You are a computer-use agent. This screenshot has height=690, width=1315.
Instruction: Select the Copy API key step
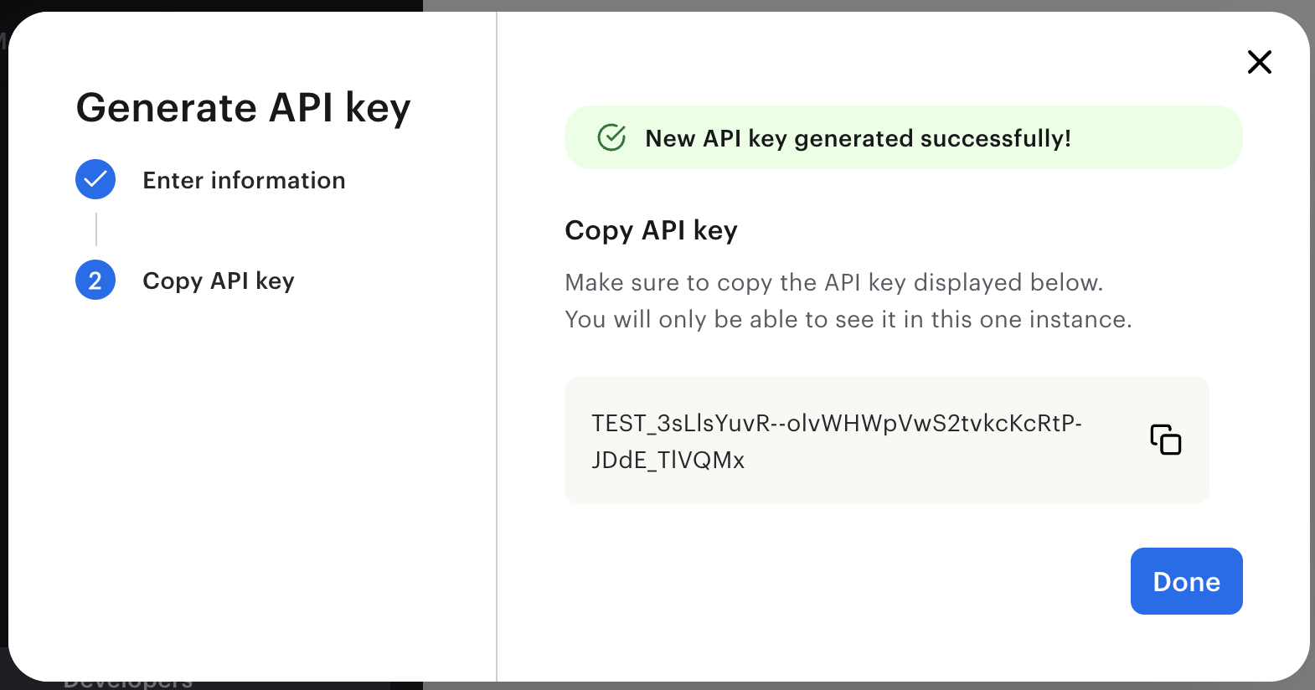pos(218,281)
